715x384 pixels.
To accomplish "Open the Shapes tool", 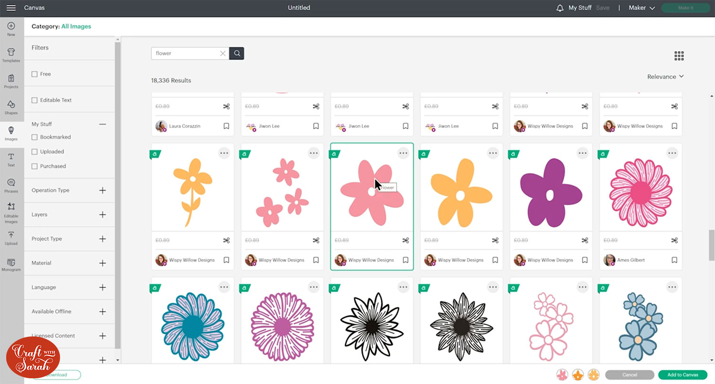I will tap(11, 108).
